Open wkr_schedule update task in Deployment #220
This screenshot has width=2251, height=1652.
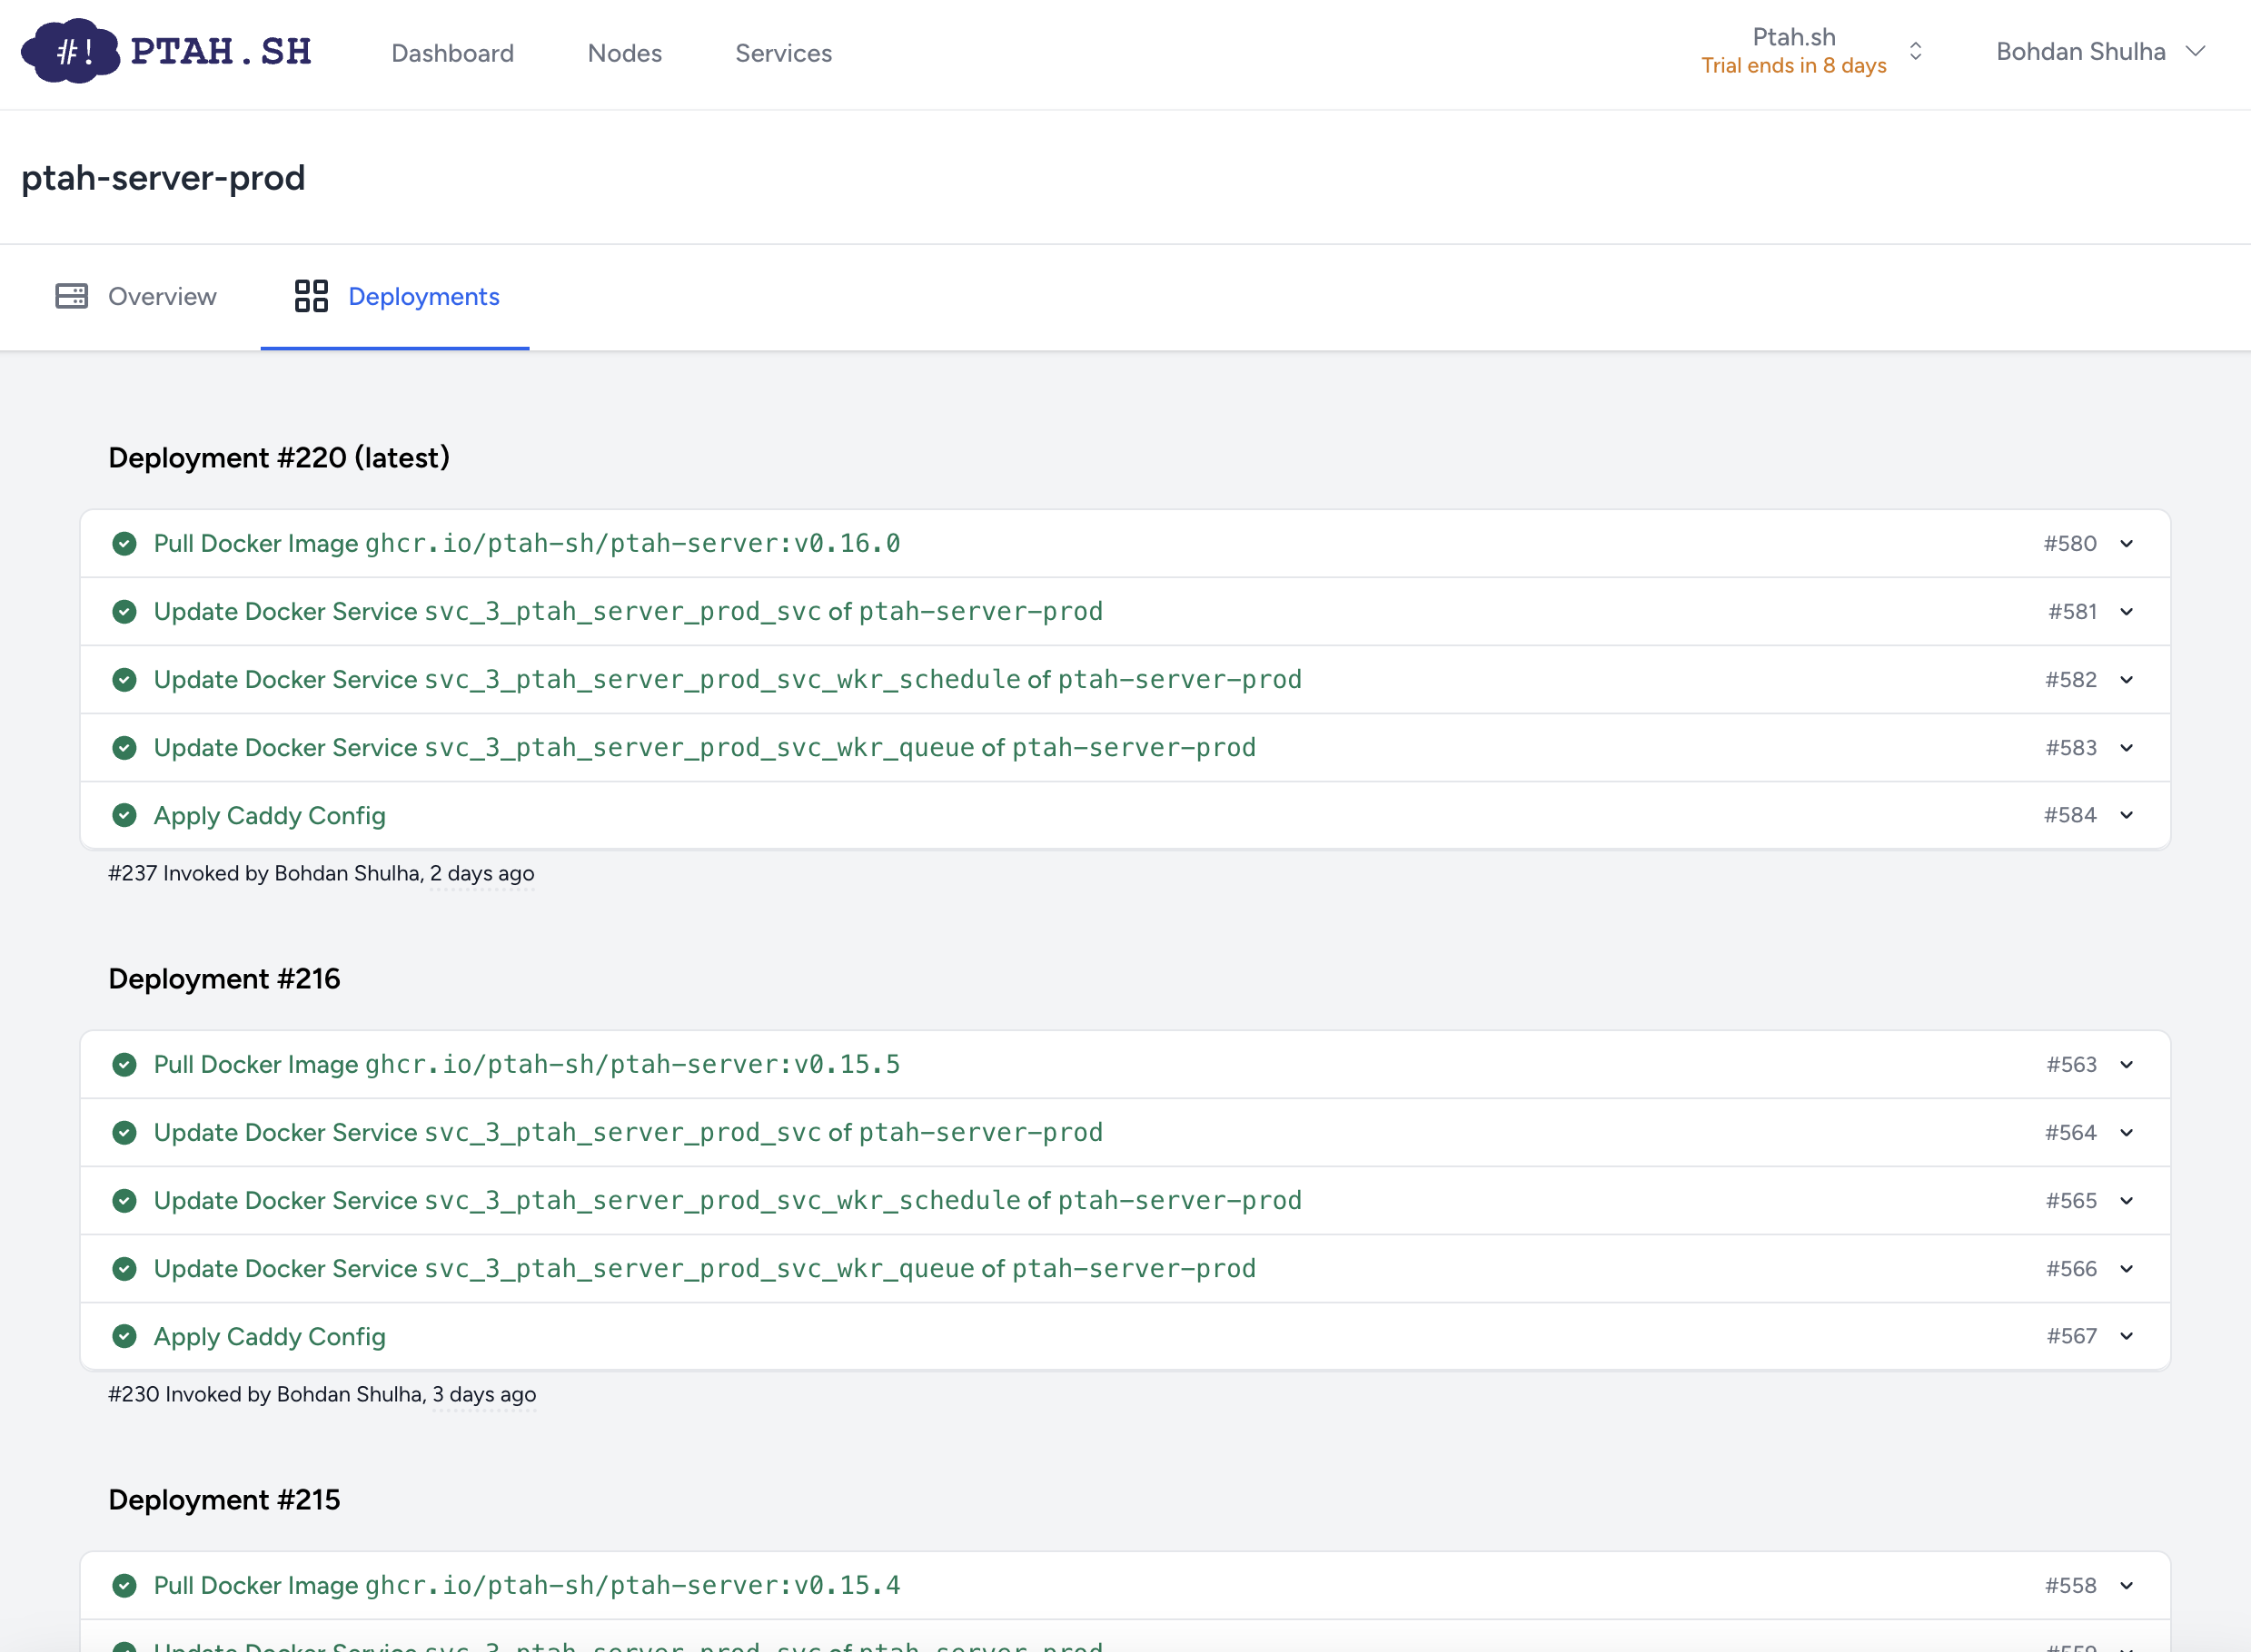[1125, 680]
